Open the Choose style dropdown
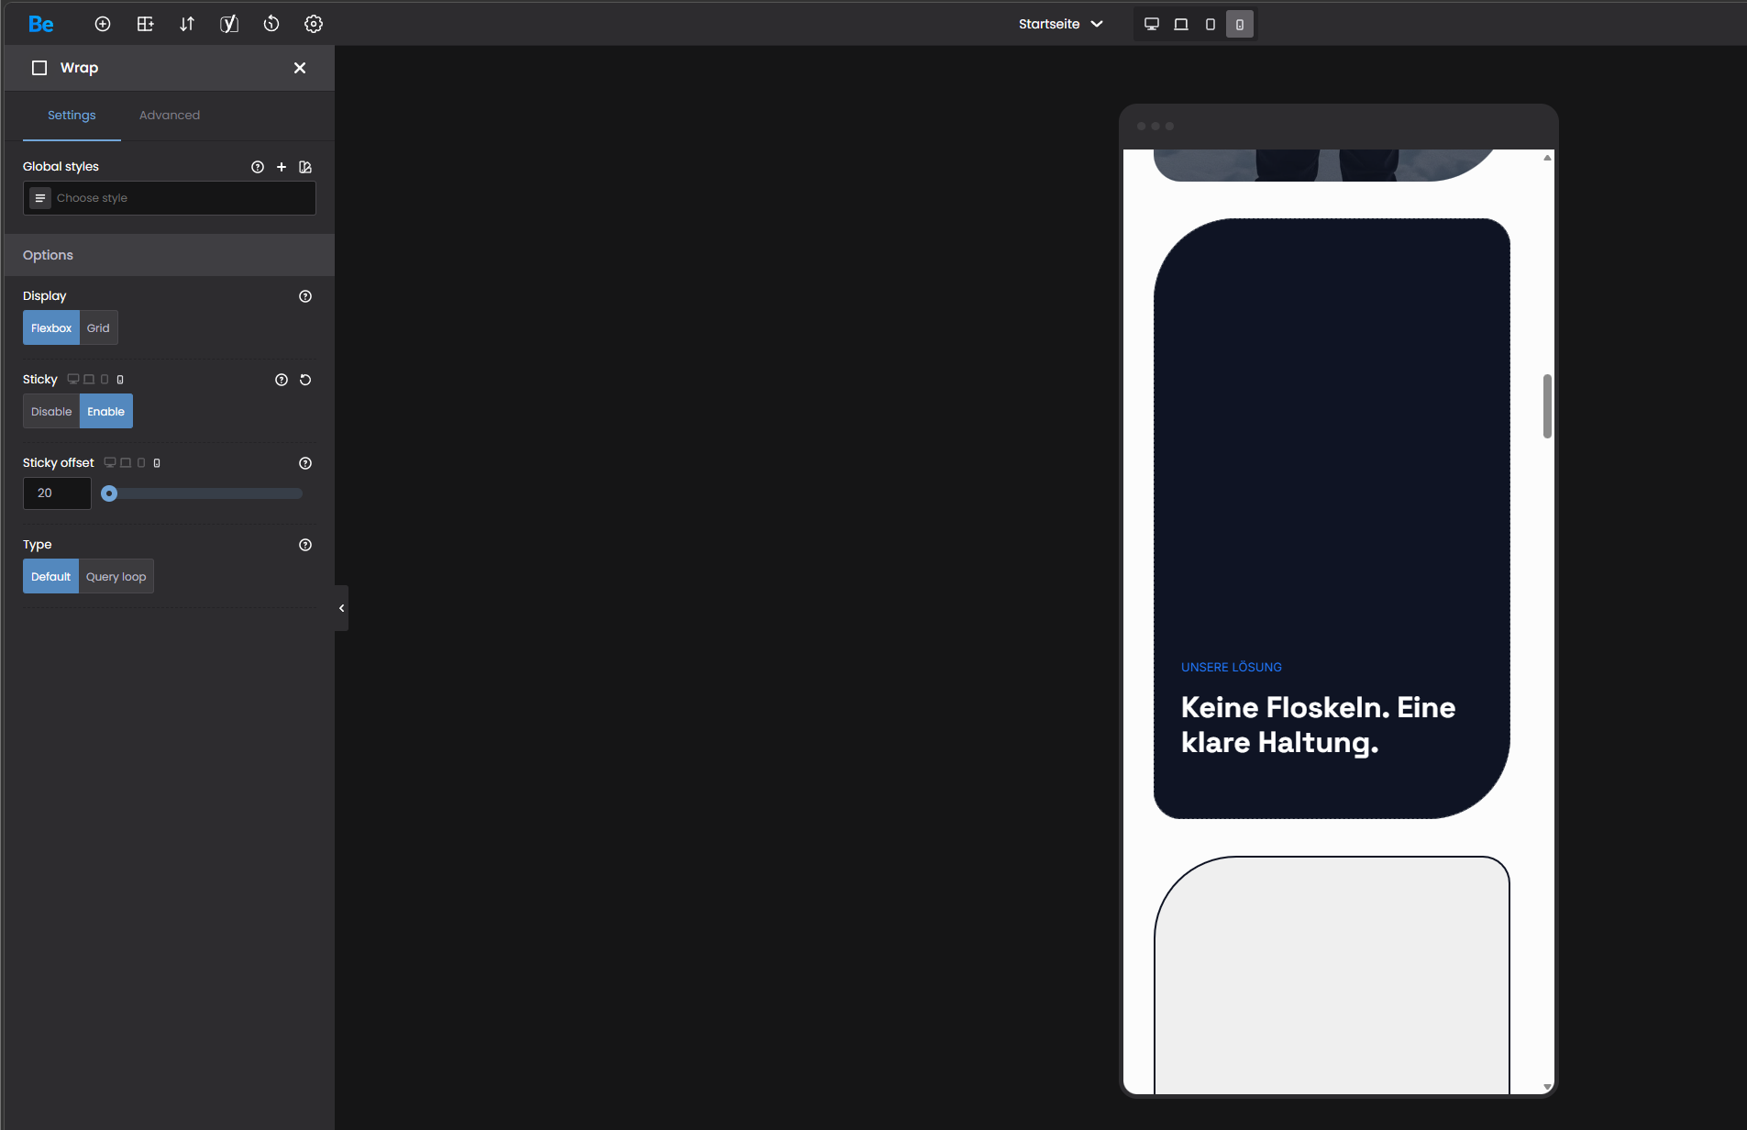This screenshot has height=1130, width=1747. pyautogui.click(x=170, y=198)
